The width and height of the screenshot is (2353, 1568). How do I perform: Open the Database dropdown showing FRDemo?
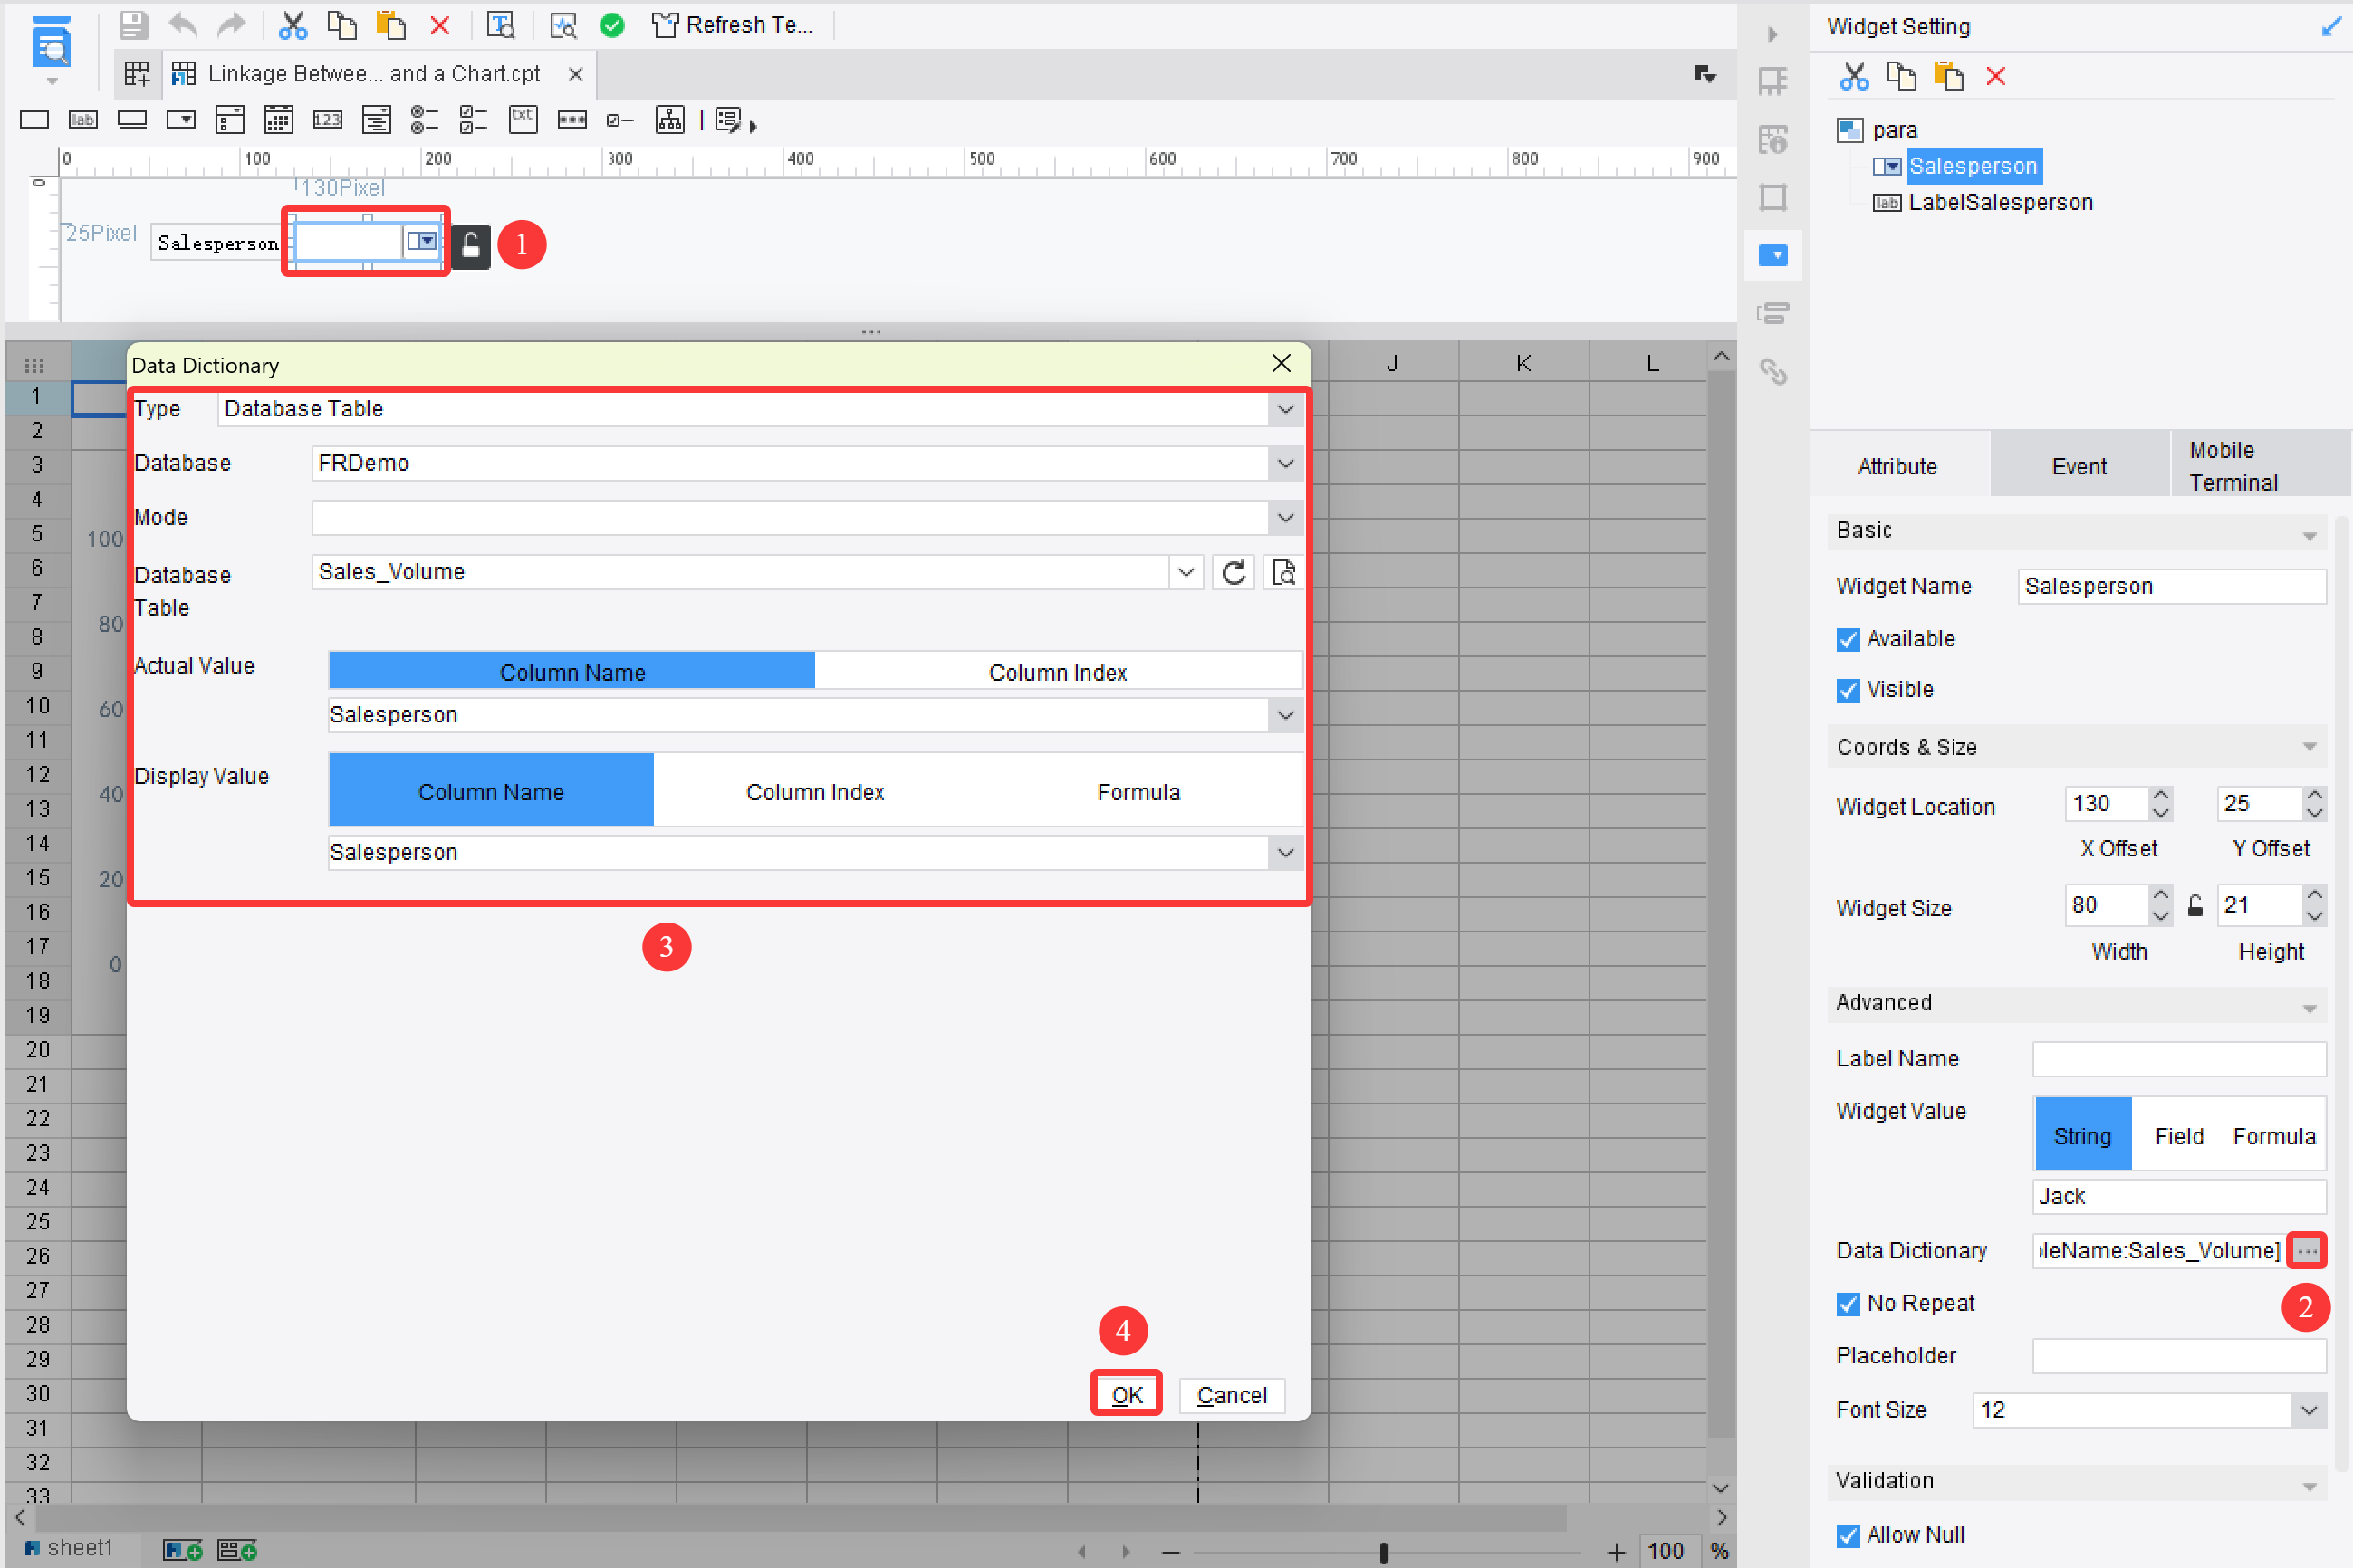click(1285, 463)
